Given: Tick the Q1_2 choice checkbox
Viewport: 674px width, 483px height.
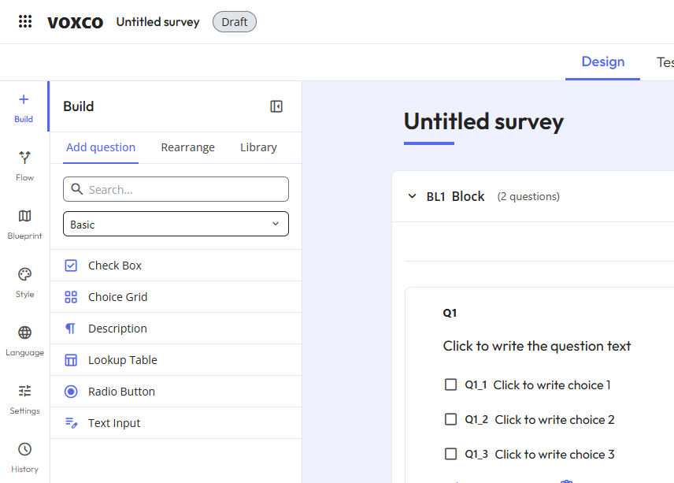Looking at the screenshot, I should coord(450,419).
